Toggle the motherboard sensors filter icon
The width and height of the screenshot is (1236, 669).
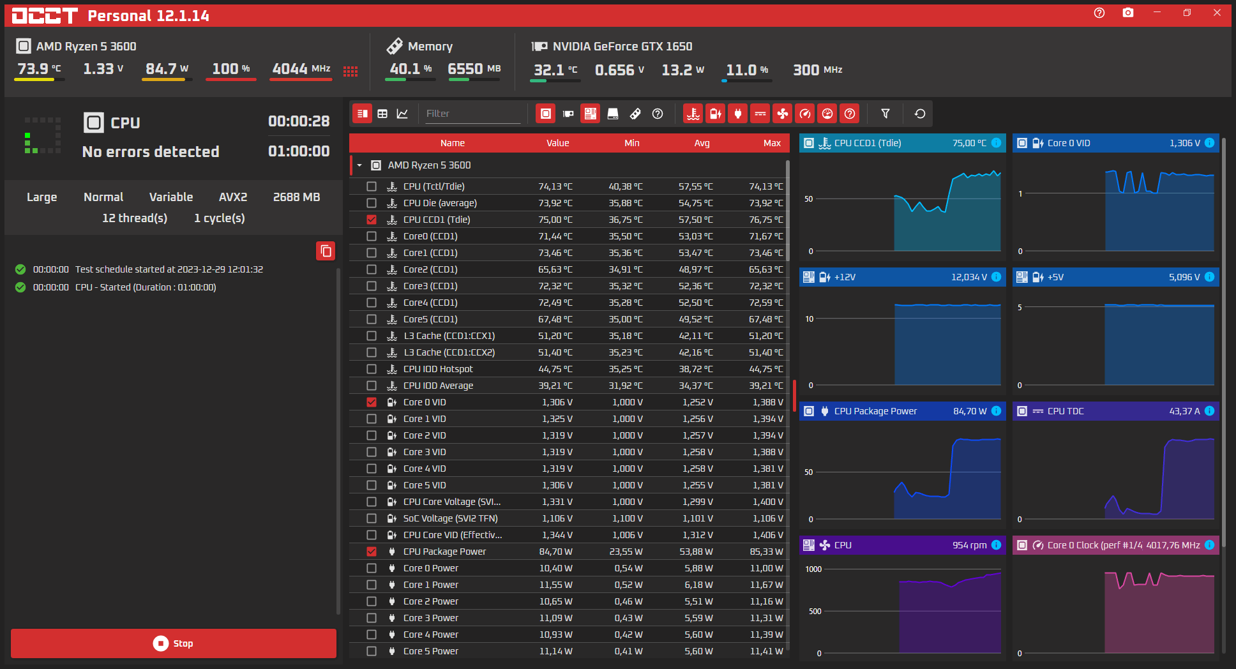(590, 114)
